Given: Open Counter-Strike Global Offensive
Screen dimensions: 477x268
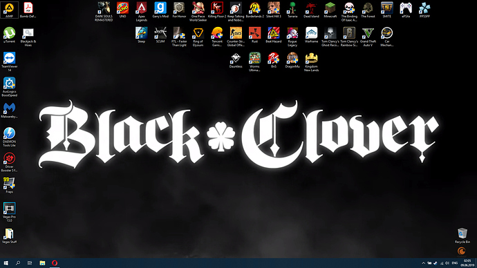Looking at the screenshot, I should coord(236,37).
